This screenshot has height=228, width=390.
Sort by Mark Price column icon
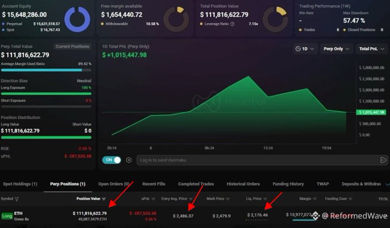pos(227,199)
